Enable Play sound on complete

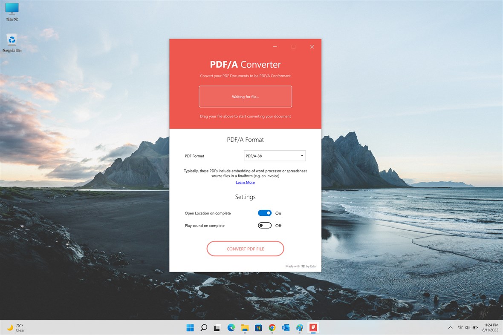point(265,226)
